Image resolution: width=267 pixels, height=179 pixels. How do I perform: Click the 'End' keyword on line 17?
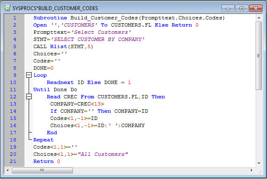[52, 133]
